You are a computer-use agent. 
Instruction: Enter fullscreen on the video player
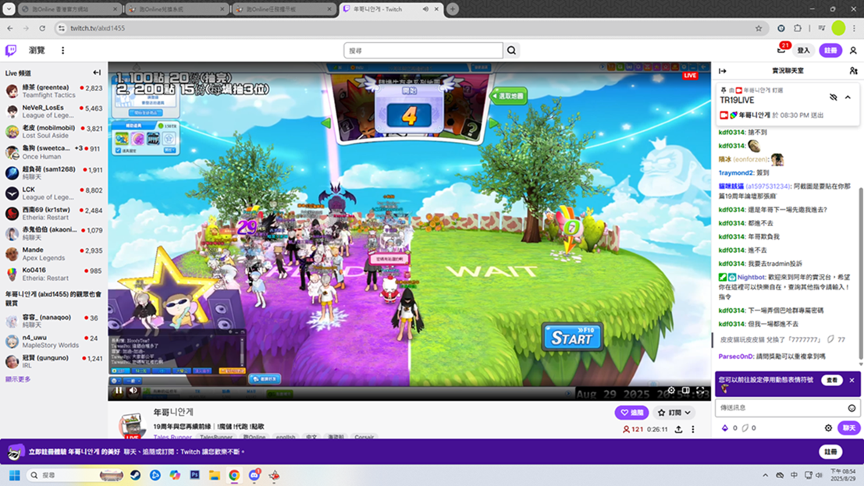tap(700, 390)
